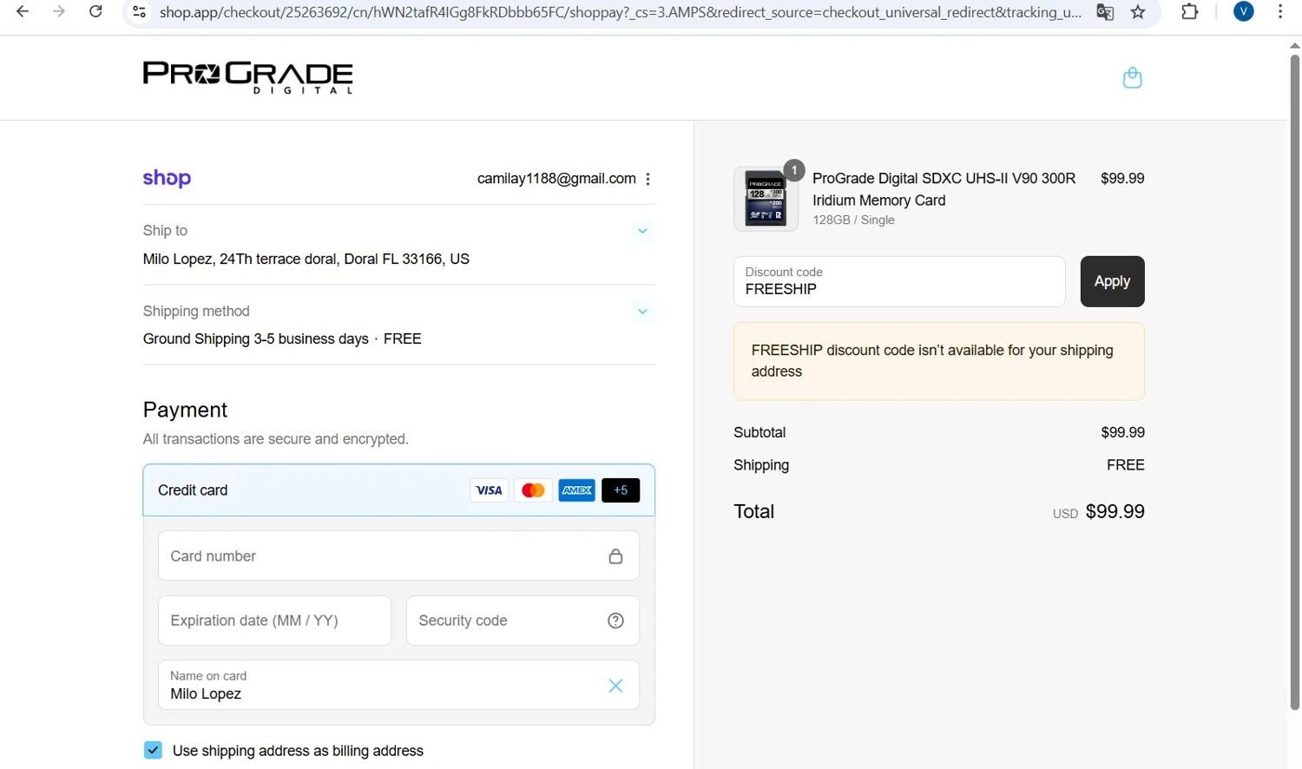The width and height of the screenshot is (1302, 769).
Task: Click the Payment heading
Action: coord(185,410)
